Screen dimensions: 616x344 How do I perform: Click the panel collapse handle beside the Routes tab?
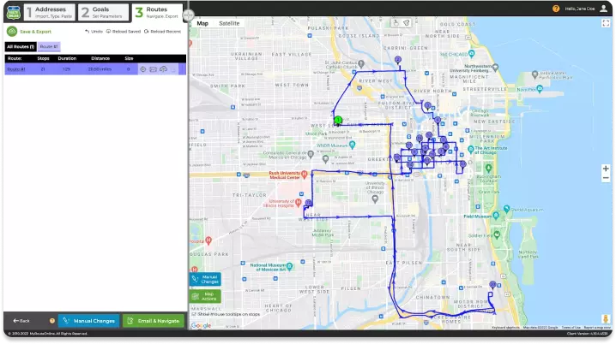pyautogui.click(x=188, y=15)
